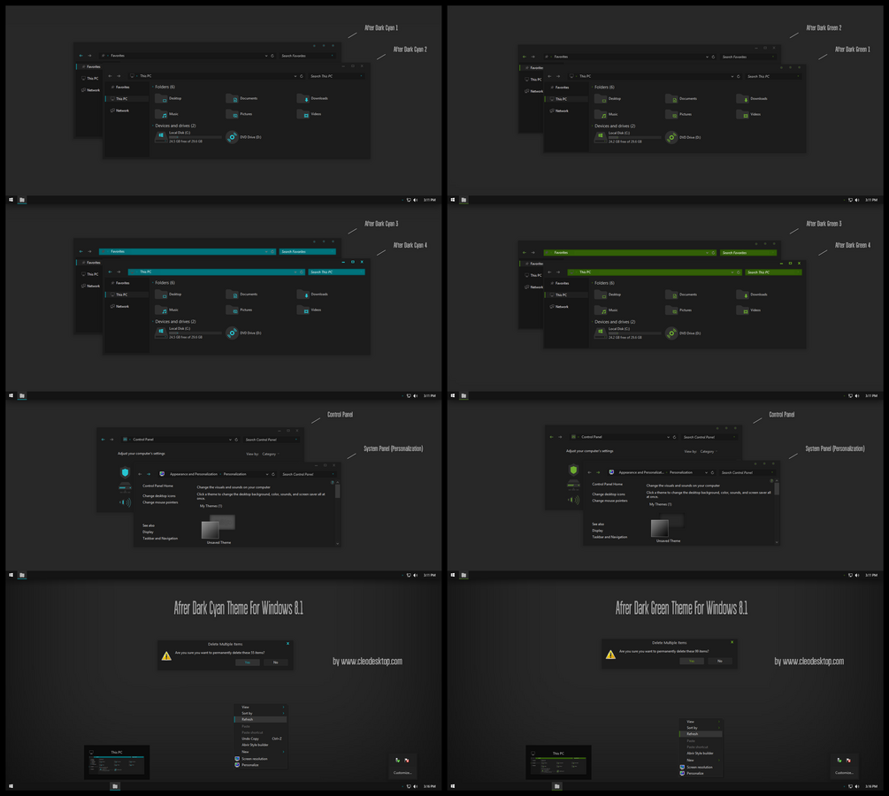Image resolution: width=889 pixels, height=796 pixels.
Task: Expand View submenu in cyan context menu
Action: [261, 707]
